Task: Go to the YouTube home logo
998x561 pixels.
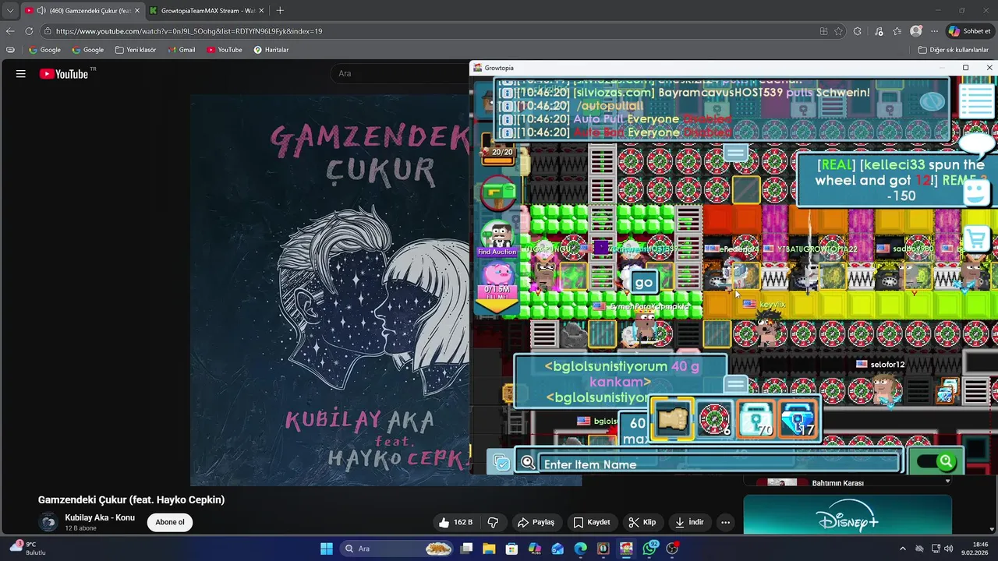Action: (x=65, y=74)
